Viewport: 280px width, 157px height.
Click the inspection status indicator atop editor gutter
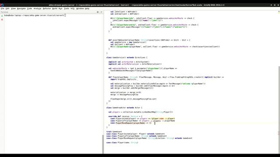[x=279, y=12]
